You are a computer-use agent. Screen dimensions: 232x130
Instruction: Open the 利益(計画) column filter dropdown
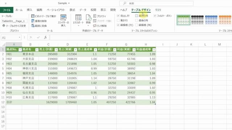[x=115, y=50]
